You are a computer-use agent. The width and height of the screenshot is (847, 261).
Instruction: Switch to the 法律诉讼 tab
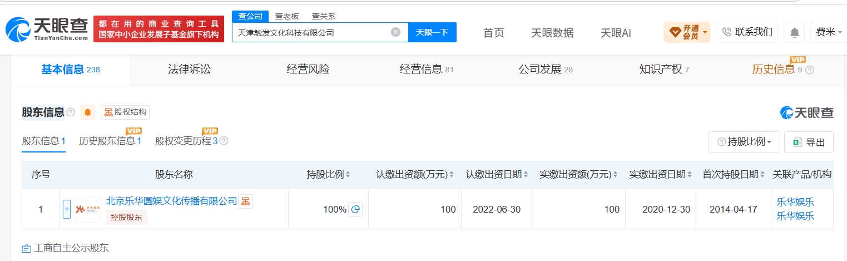pyautogui.click(x=189, y=70)
